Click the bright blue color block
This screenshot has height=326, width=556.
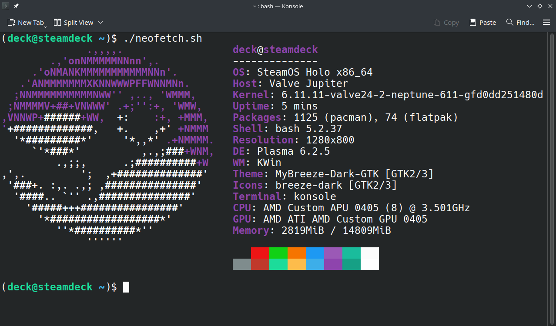click(315, 253)
